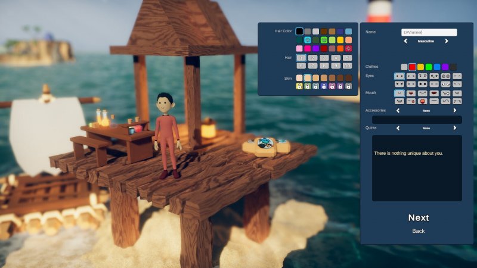Select the cyan special hair color icon
Image resolution: width=477 pixels, height=268 pixels.
[307, 40]
